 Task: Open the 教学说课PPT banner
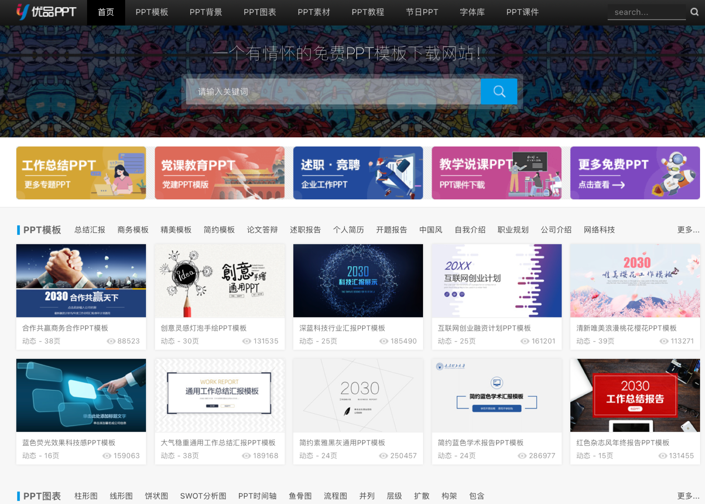497,173
